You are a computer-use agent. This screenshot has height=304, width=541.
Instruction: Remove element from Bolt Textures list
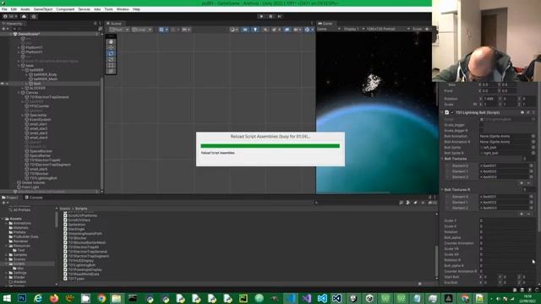tap(528, 183)
